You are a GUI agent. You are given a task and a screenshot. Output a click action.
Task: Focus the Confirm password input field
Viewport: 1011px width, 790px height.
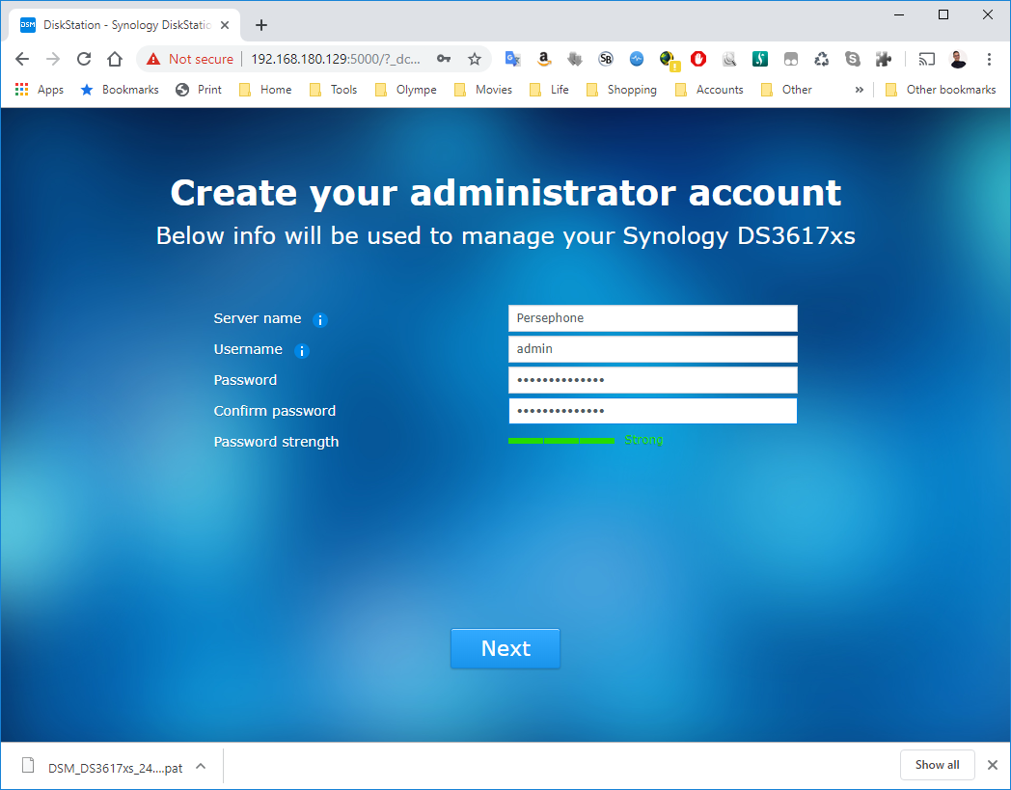click(652, 411)
